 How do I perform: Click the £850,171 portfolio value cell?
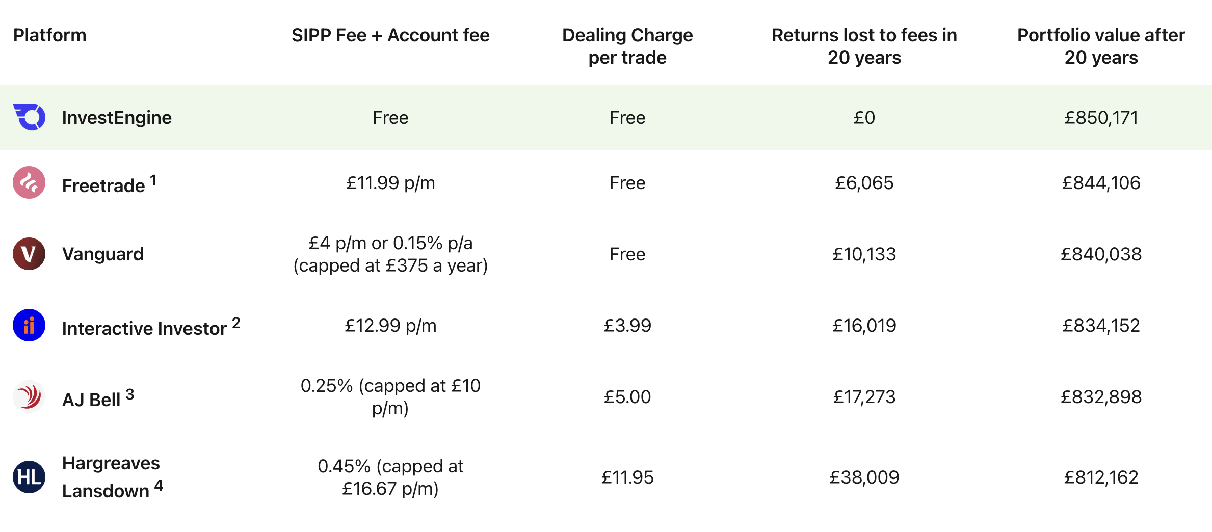pyautogui.click(x=1101, y=118)
